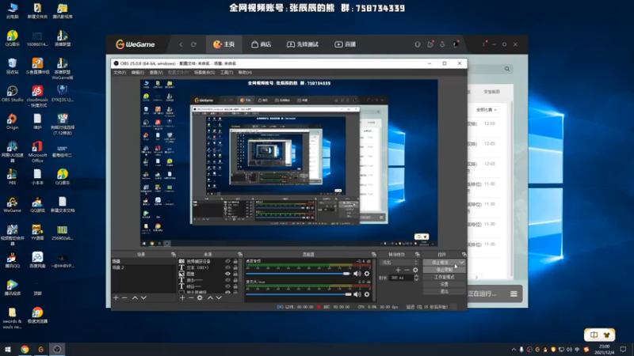Open the WeGame download arrow icon
The width and height of the screenshot is (634, 356).
(442, 44)
